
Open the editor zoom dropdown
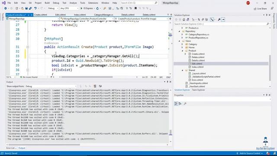click(x=10, y=77)
